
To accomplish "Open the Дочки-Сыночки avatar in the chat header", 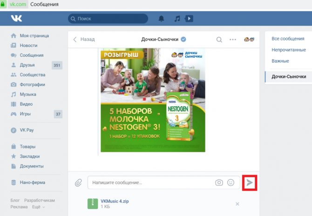I will (x=249, y=40).
